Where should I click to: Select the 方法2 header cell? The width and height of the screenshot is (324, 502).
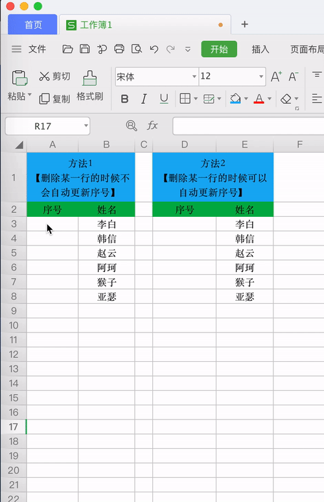(x=213, y=177)
